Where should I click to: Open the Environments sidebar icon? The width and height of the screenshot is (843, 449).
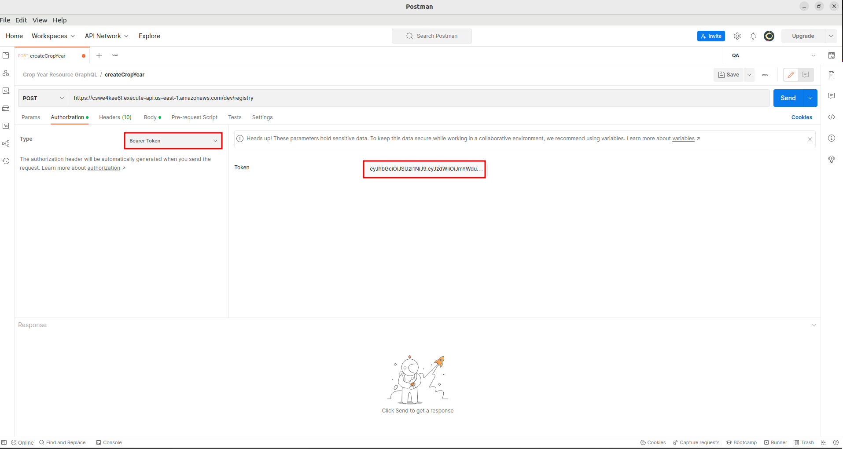(6, 91)
